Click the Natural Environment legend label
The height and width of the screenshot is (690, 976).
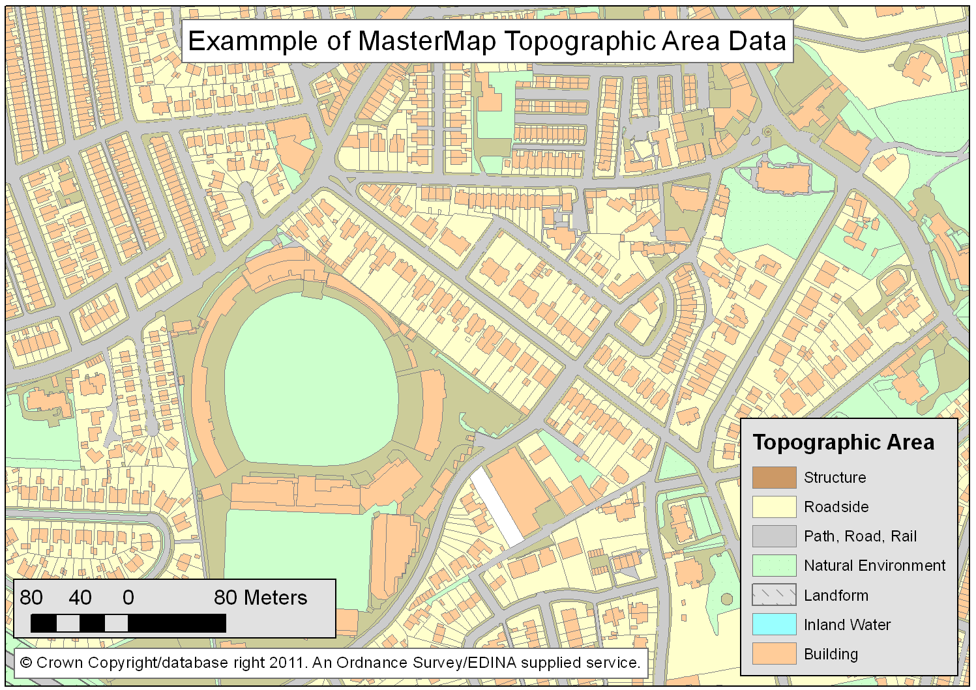pyautogui.click(x=875, y=566)
